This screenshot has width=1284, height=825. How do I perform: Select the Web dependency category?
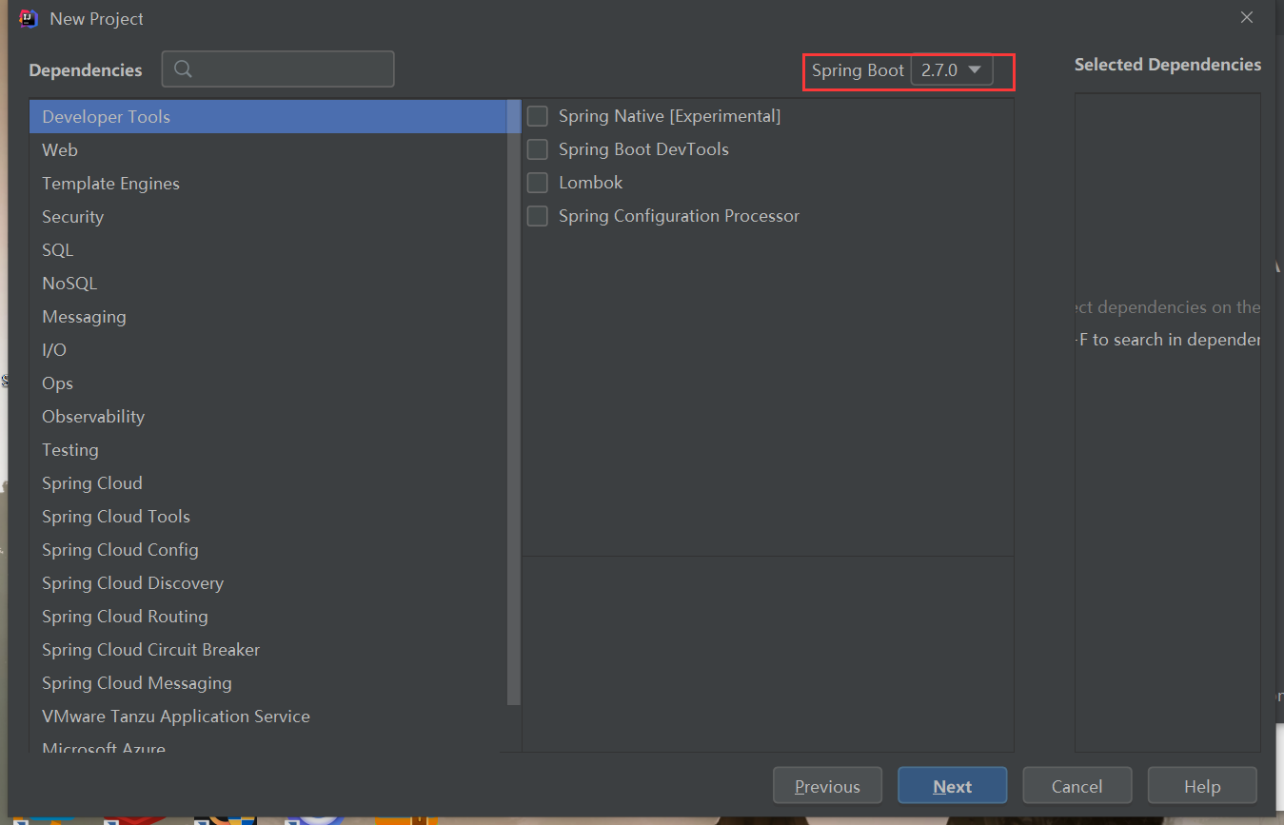point(60,150)
